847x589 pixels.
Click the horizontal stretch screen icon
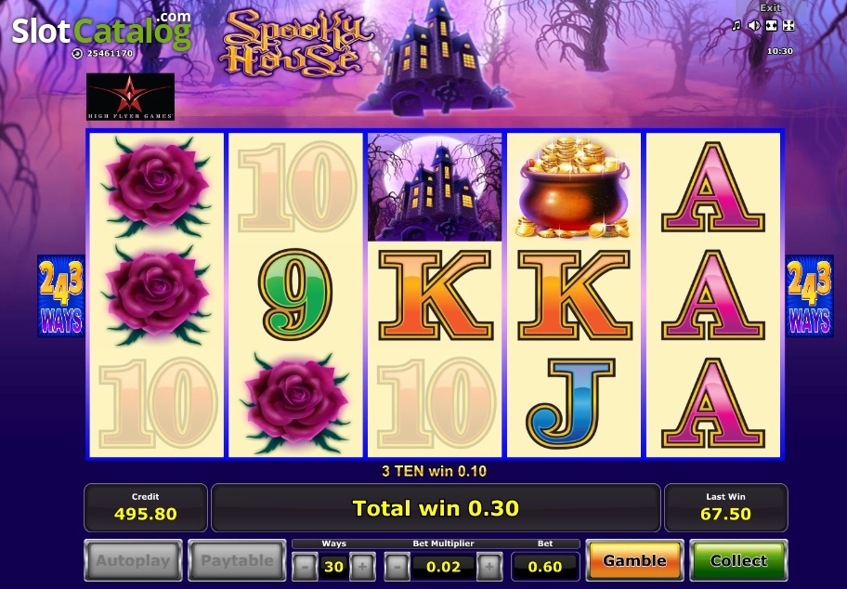click(772, 25)
